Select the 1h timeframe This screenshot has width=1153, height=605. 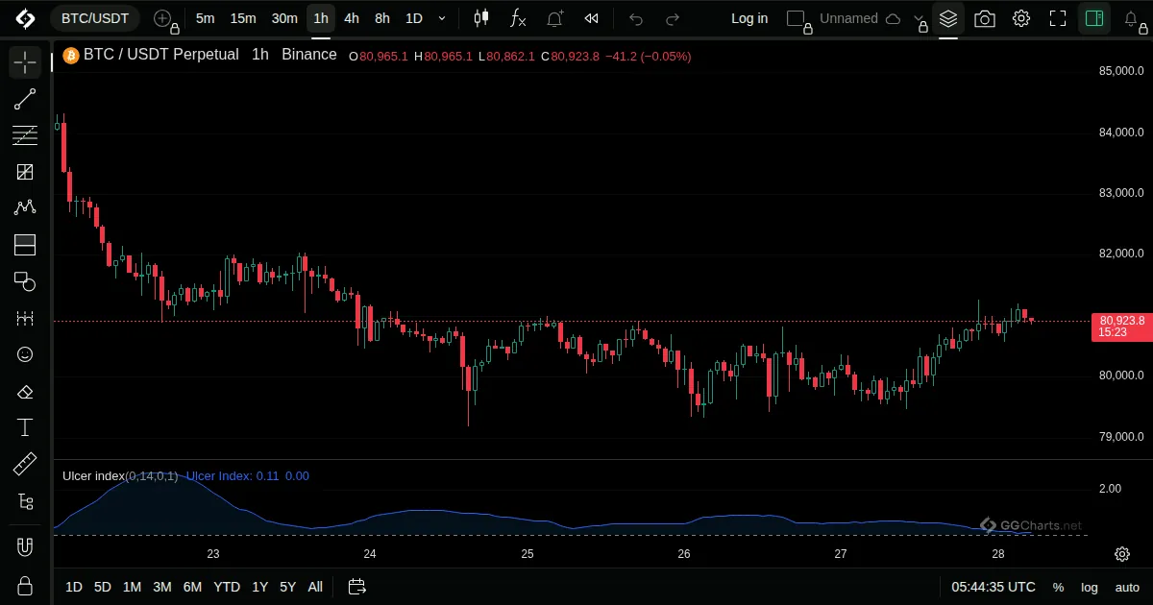point(321,18)
